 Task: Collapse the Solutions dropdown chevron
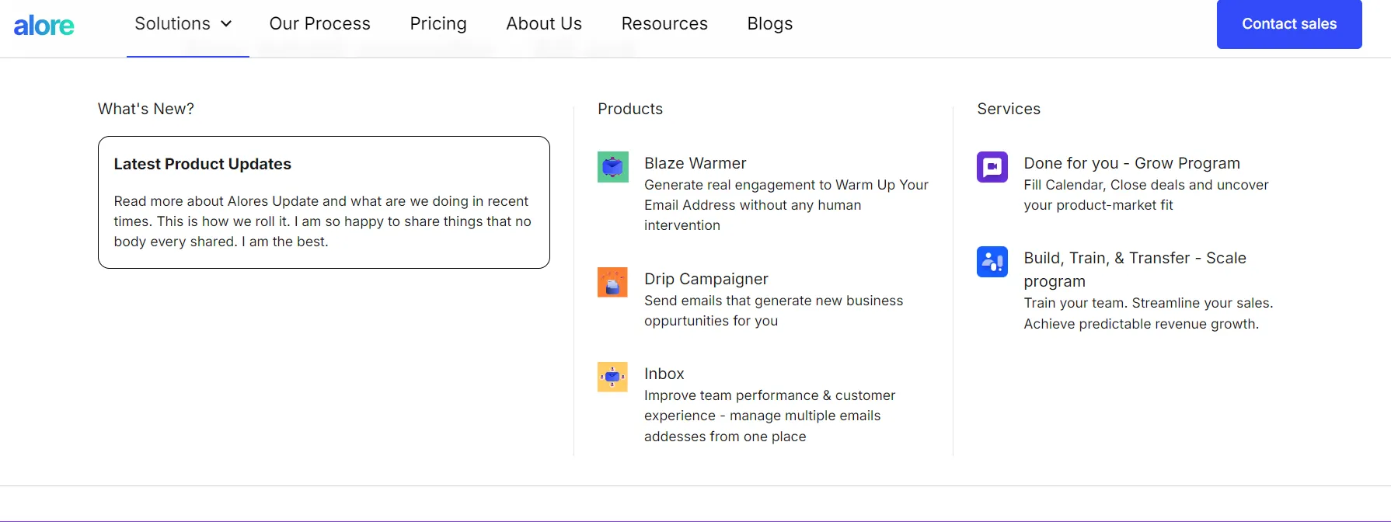click(226, 24)
